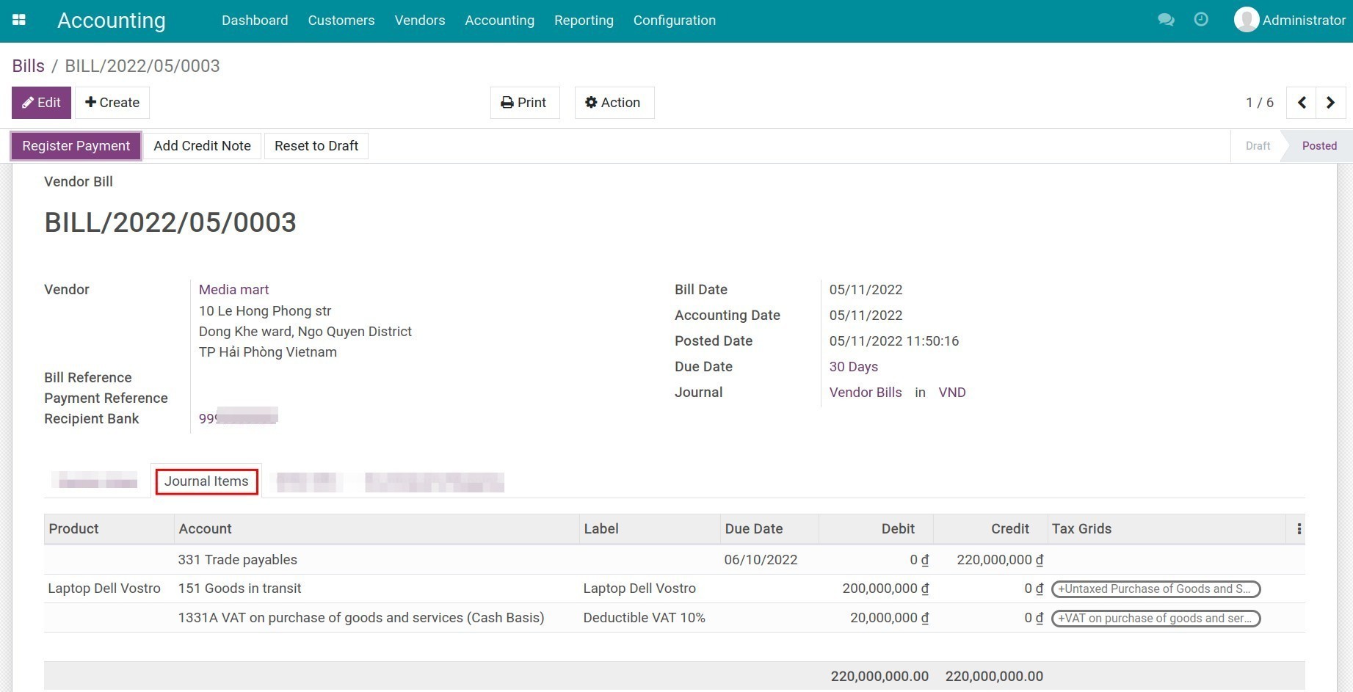
Task: Open the Action dropdown
Action: point(614,103)
